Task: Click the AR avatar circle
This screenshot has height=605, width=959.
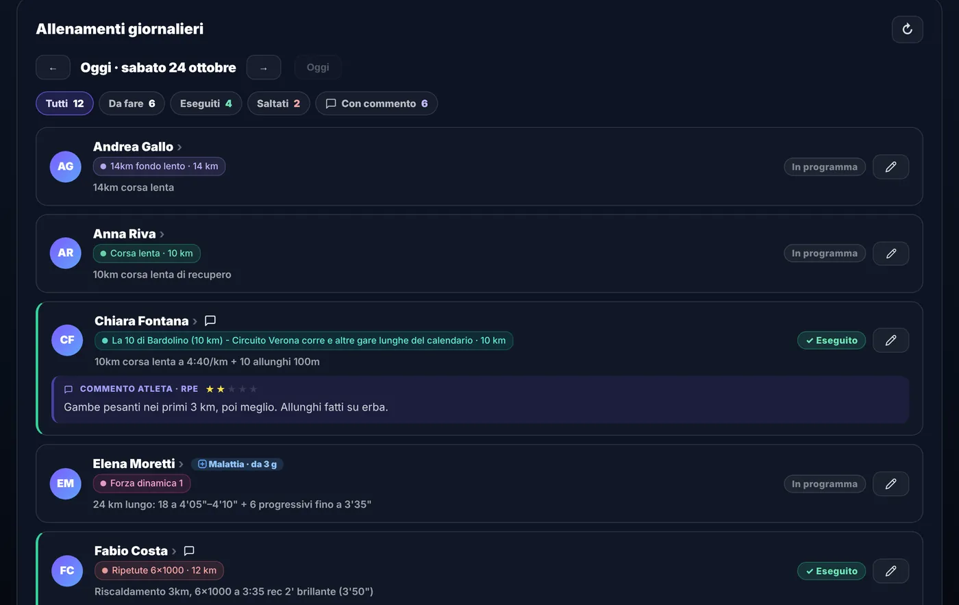Action: [x=66, y=253]
